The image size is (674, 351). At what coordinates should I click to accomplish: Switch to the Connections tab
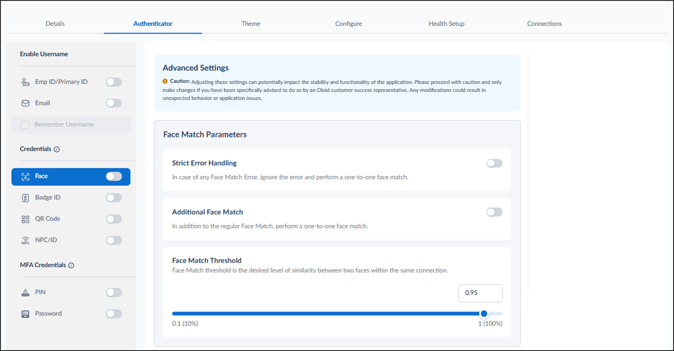(544, 23)
